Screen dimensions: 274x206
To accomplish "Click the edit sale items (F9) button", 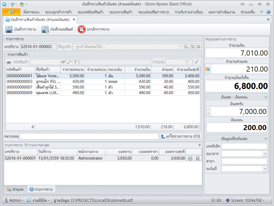I will pyautogui.click(x=181, y=136).
